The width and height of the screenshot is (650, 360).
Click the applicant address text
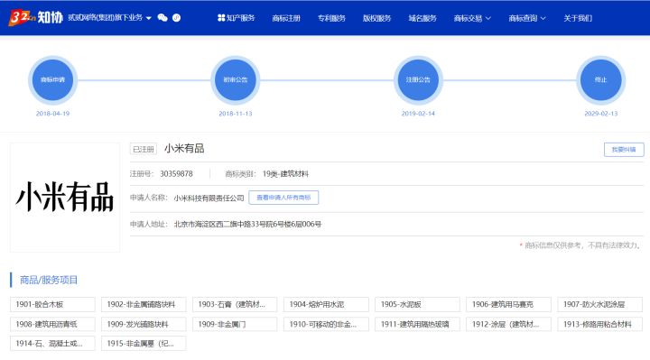click(x=247, y=224)
